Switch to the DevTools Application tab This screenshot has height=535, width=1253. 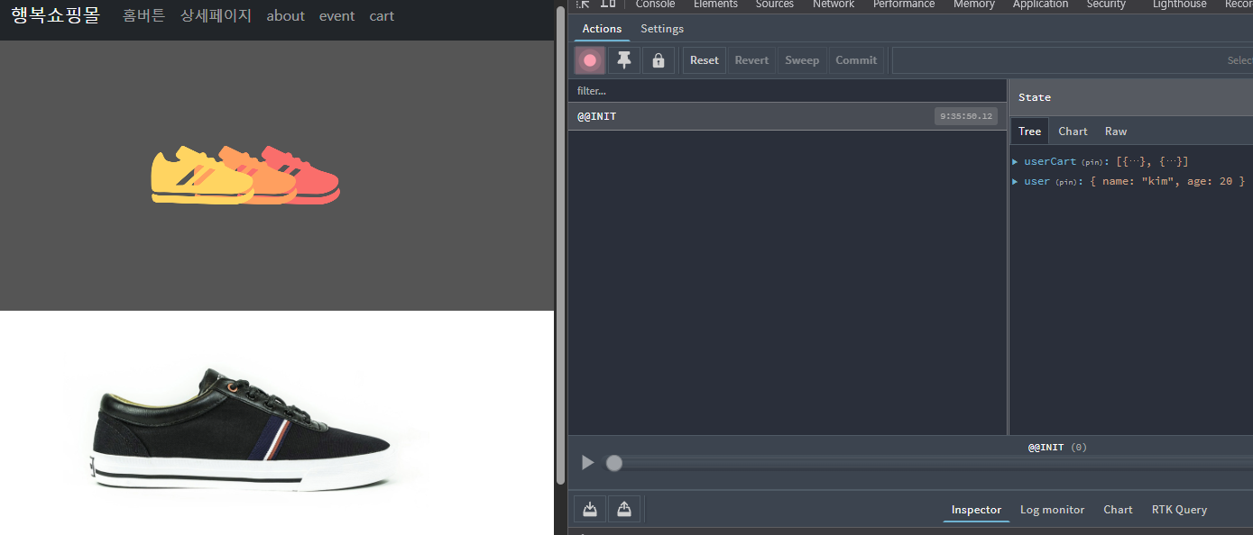pos(1040,5)
